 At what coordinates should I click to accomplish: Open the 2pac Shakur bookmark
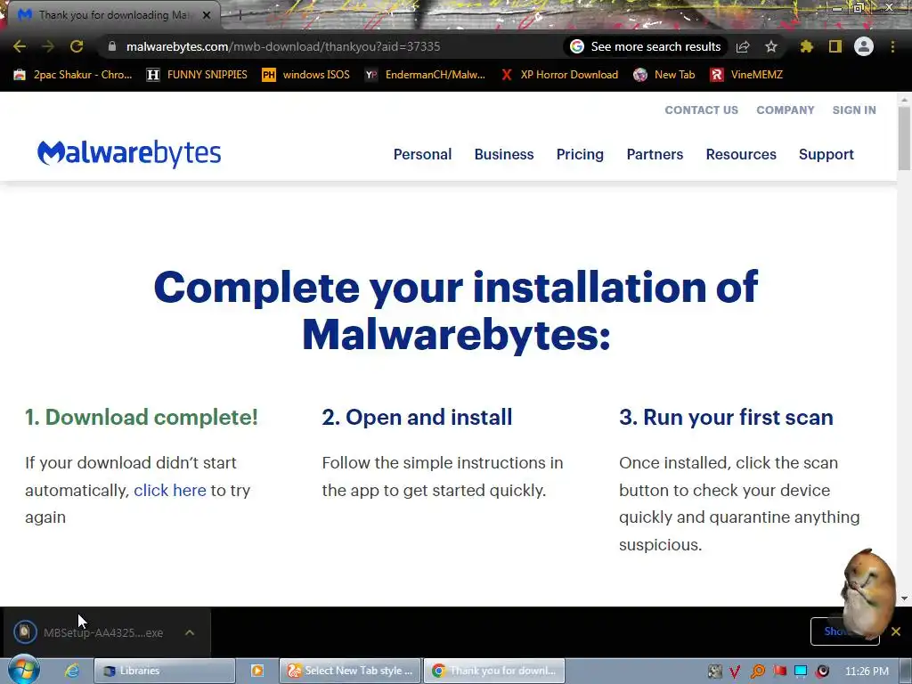(x=73, y=75)
